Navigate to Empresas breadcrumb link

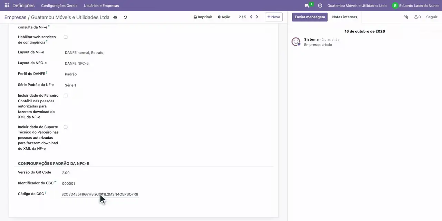pos(15,17)
